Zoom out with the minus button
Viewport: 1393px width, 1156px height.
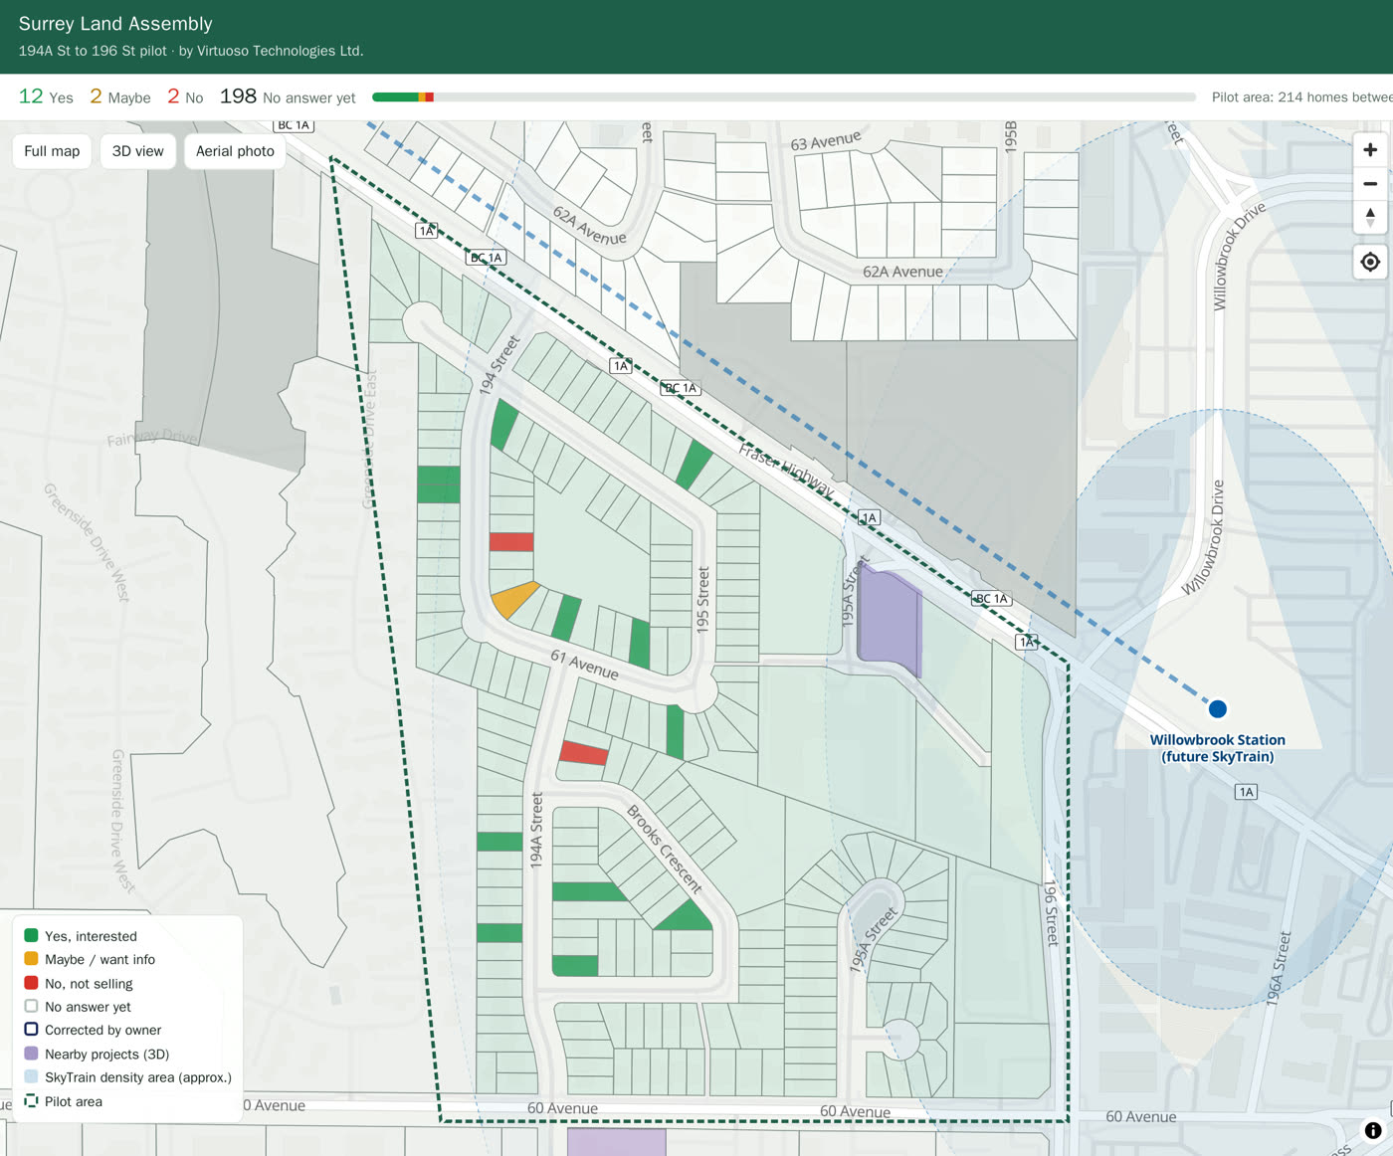pos(1370,183)
